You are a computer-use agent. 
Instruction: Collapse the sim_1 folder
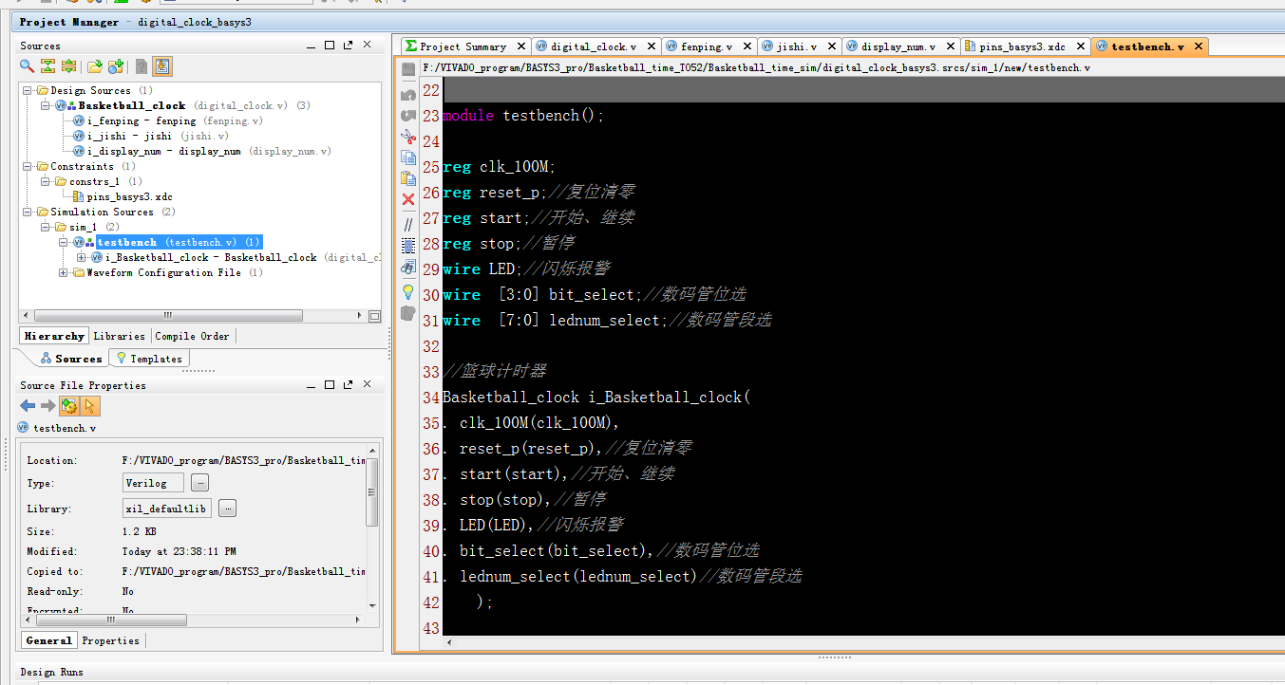click(x=47, y=228)
